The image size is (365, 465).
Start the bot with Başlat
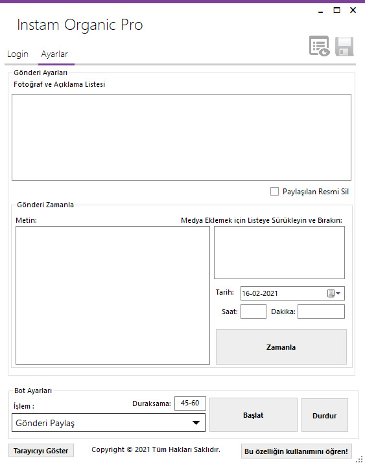tap(253, 415)
